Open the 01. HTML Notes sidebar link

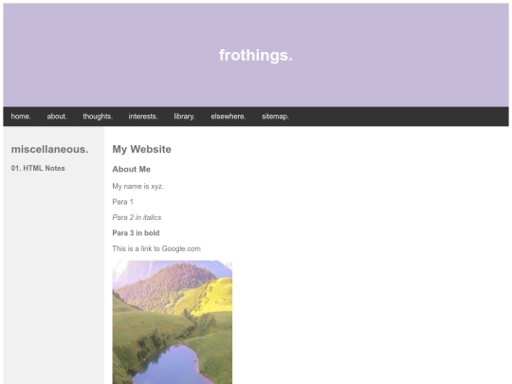coord(38,168)
